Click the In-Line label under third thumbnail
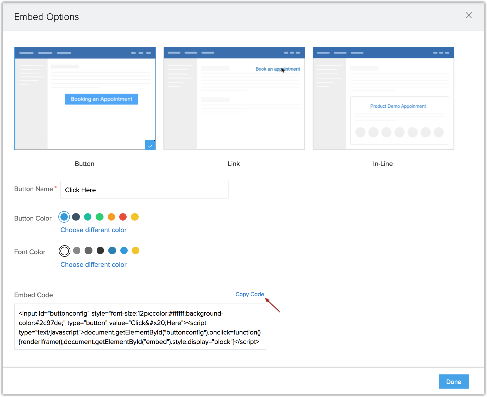 383,164
